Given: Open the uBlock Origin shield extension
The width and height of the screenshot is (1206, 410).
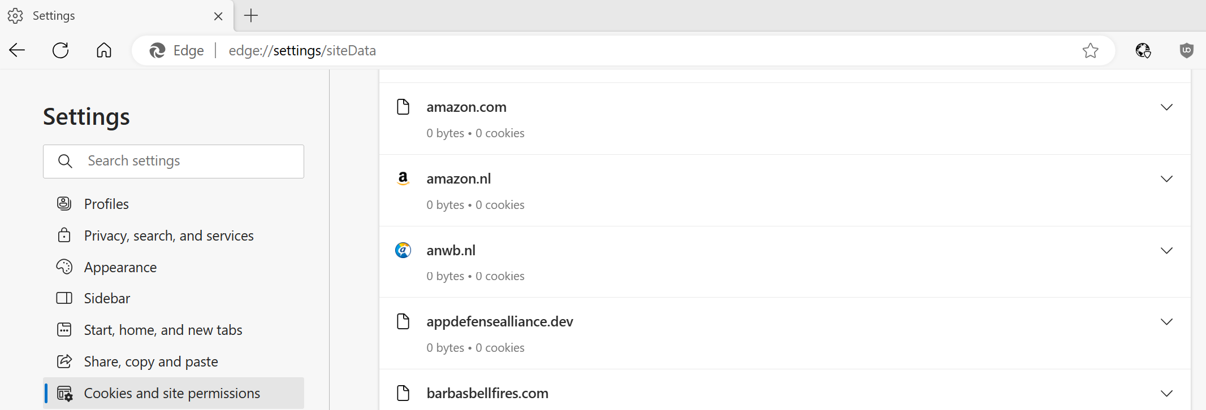Looking at the screenshot, I should [1186, 51].
